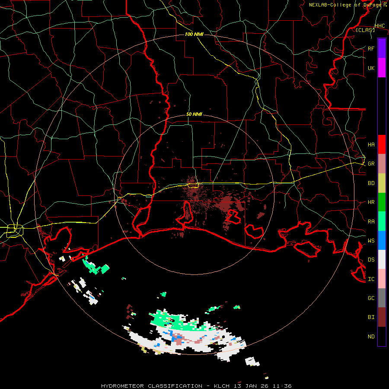
Task: Click the RF legend label
Action: click(371, 48)
